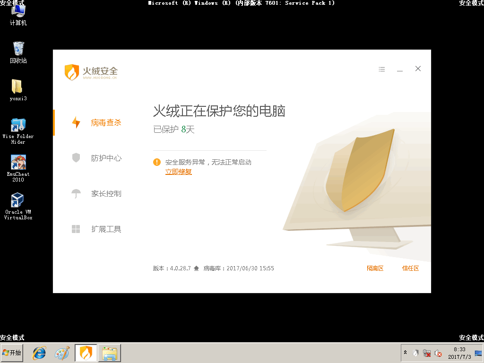Open the 开始 Start menu

tap(12, 353)
